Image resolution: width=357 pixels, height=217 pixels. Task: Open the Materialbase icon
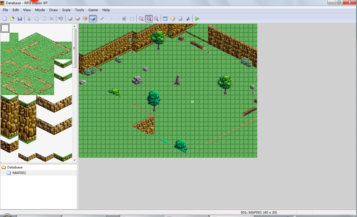pos(173,19)
